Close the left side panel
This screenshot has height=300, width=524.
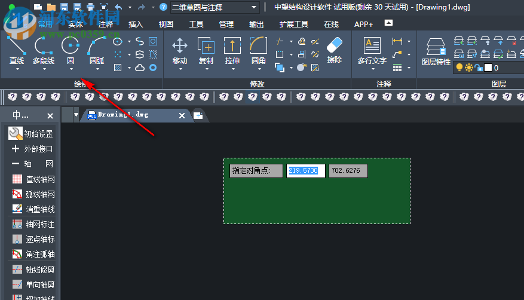50,116
